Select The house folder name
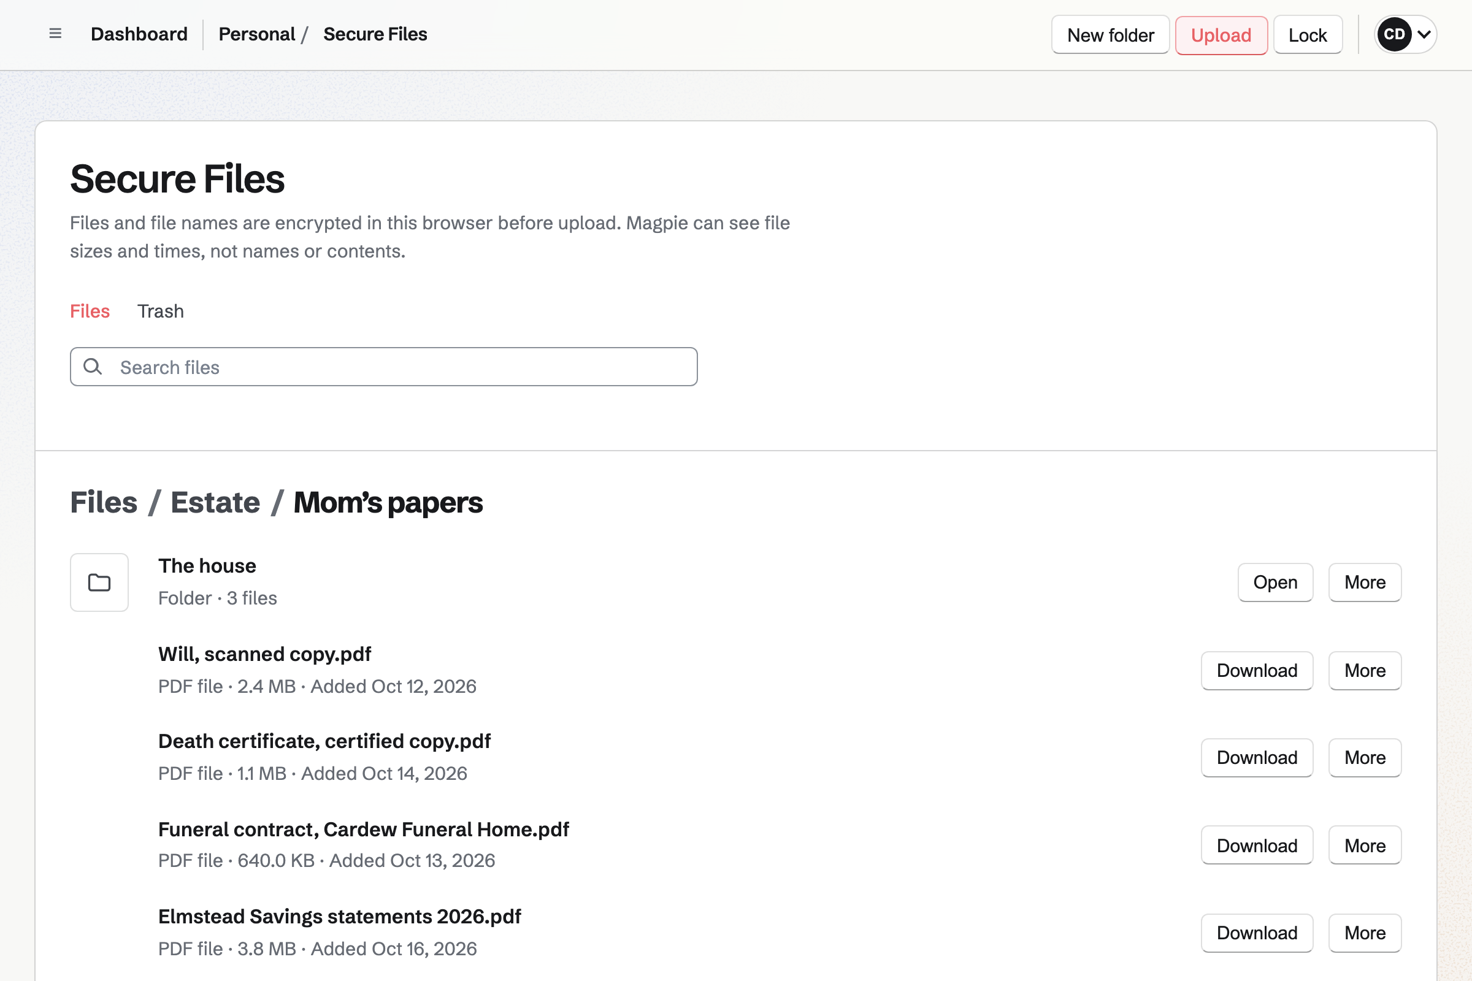Screen dimensions: 1472x981 pos(207,565)
